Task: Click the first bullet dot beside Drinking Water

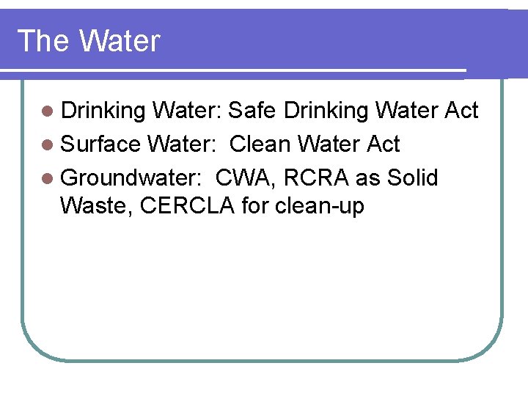Action: click(x=48, y=111)
